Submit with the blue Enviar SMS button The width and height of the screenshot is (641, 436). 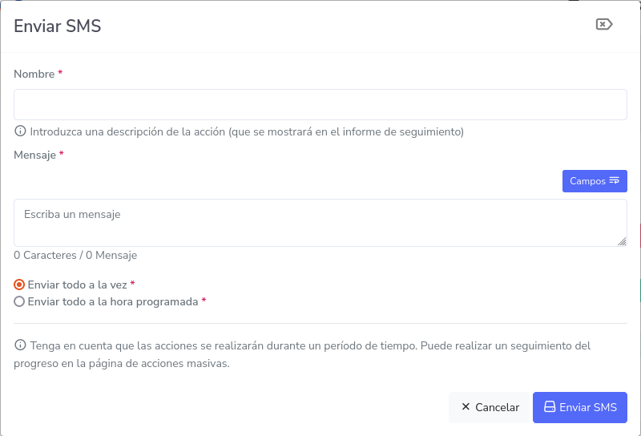click(x=579, y=407)
